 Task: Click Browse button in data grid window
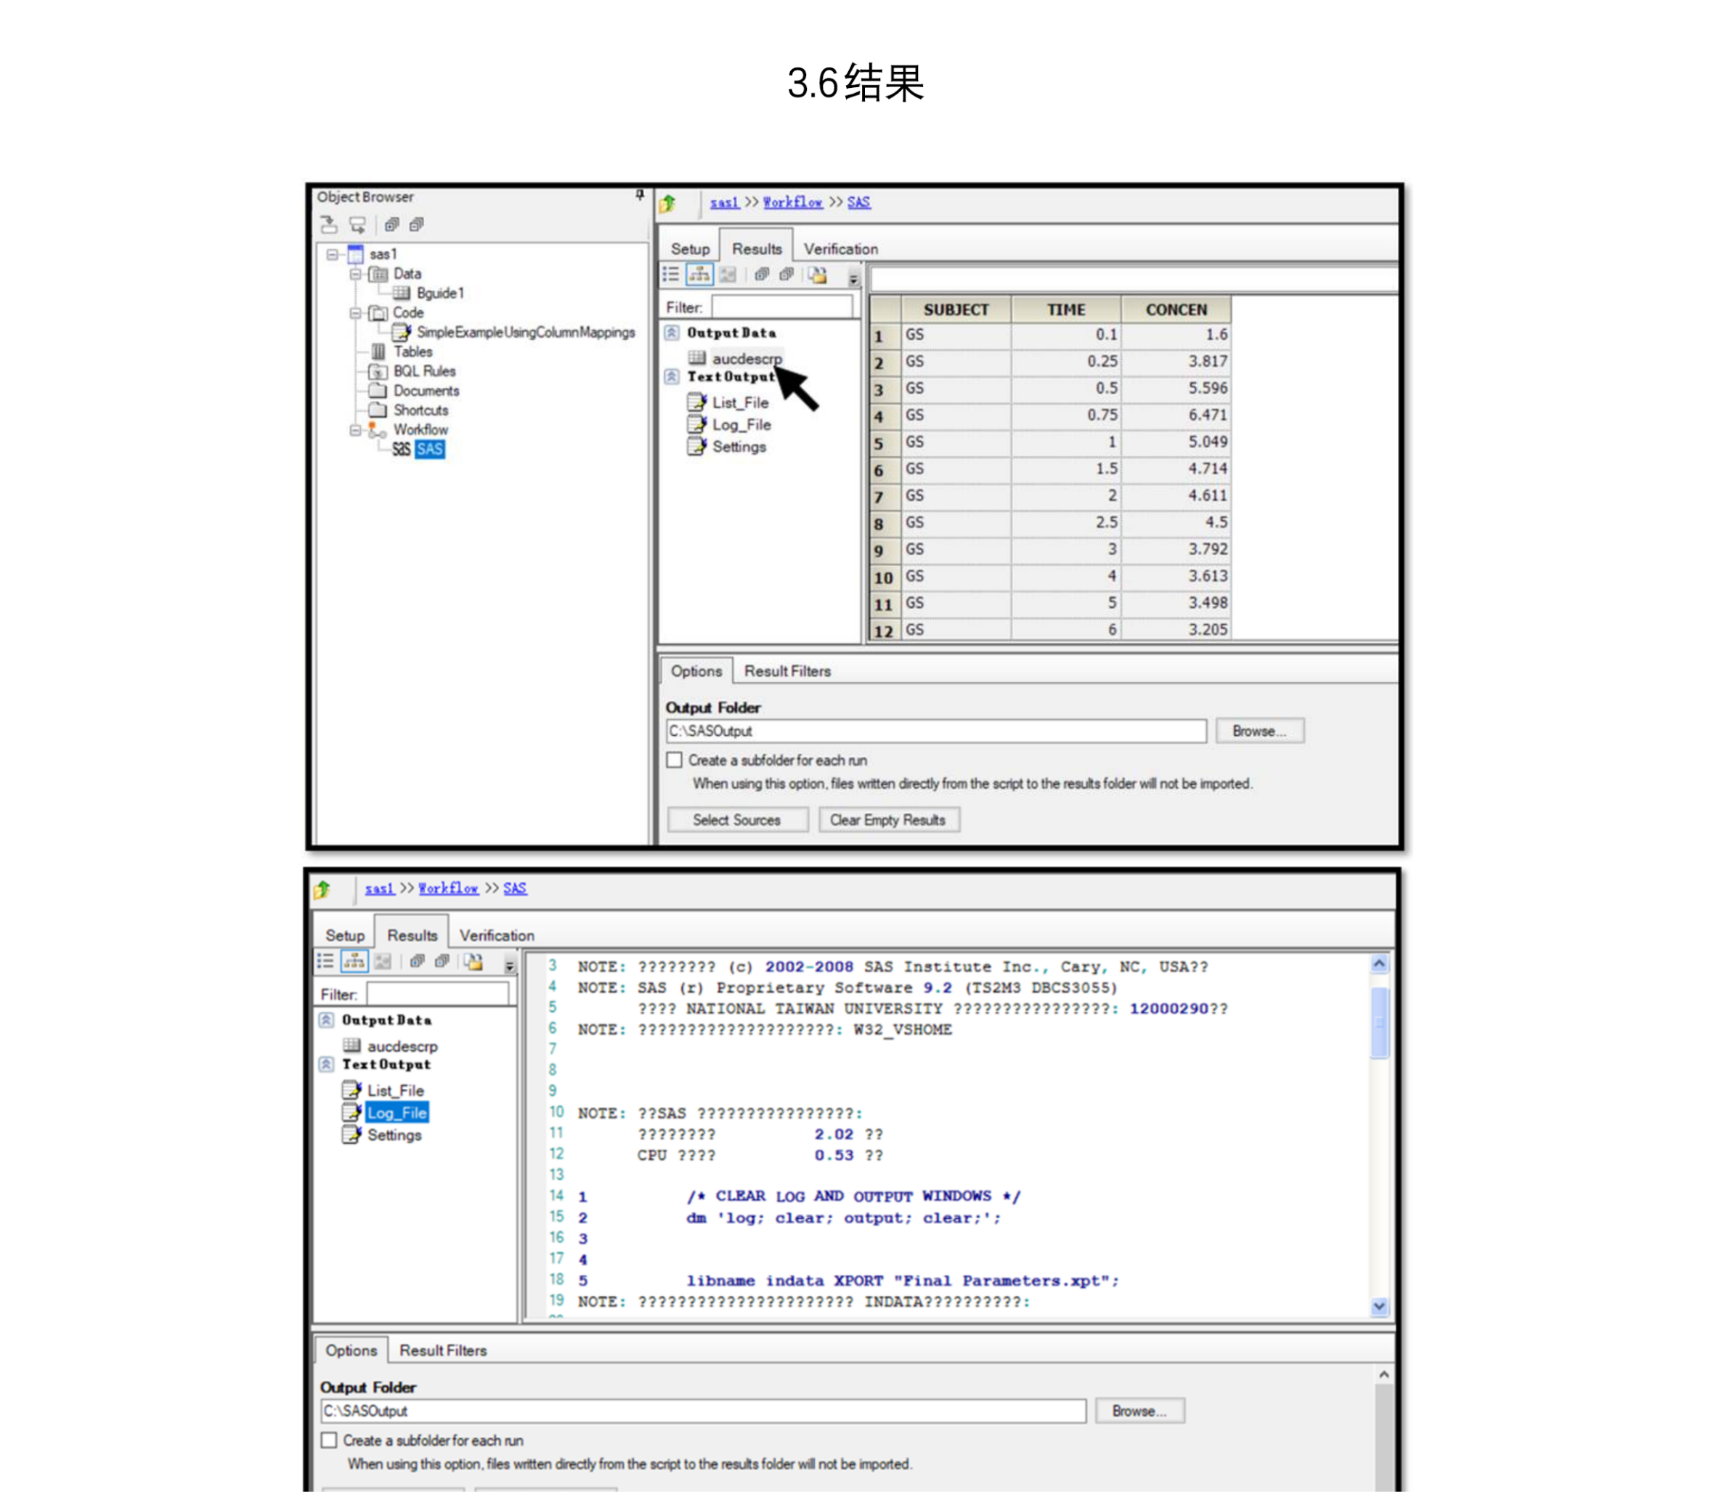coord(1259,731)
